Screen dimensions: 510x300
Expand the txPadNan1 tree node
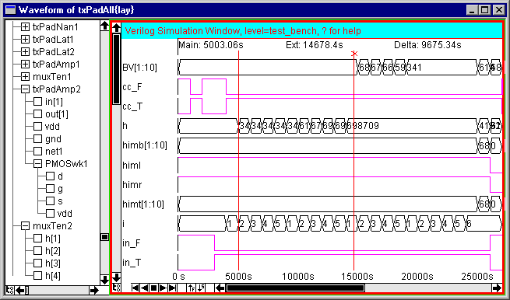(25, 27)
